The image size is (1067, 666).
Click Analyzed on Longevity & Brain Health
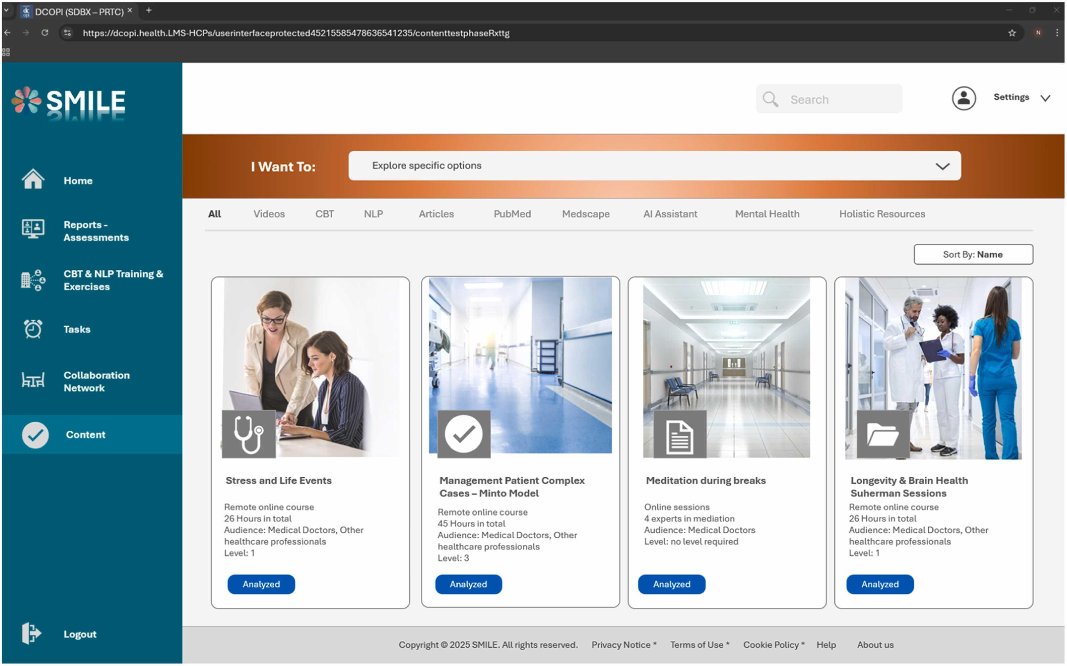coord(880,584)
